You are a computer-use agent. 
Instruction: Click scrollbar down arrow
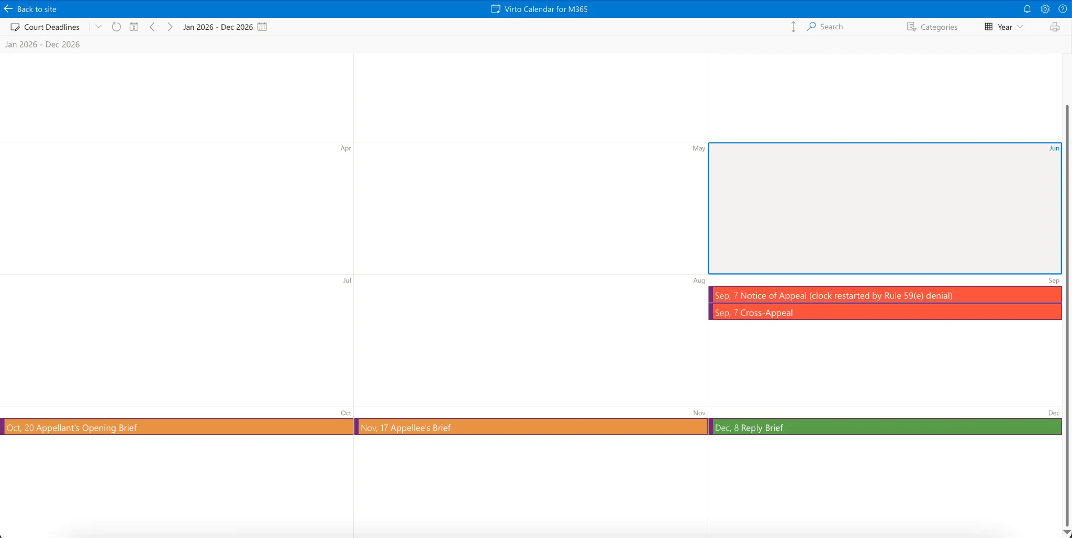[1067, 533]
